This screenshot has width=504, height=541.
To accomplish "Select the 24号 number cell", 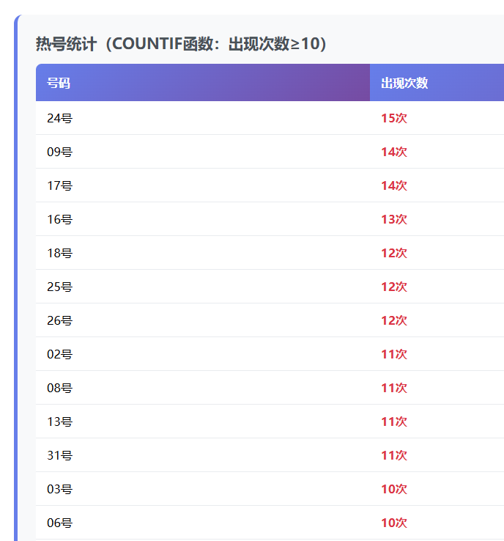I will coord(60,118).
